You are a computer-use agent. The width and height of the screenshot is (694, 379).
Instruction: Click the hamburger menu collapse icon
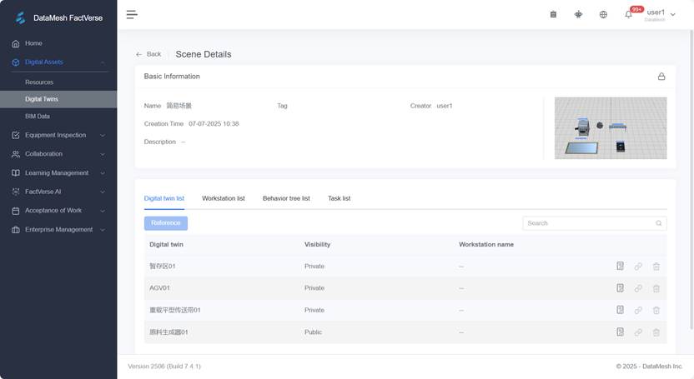coord(132,14)
